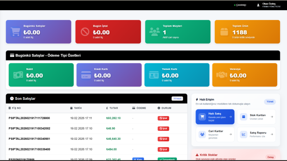Click the Çevrimiçi online status indicator
The width and height of the screenshot is (287, 161).
(x=240, y=5)
